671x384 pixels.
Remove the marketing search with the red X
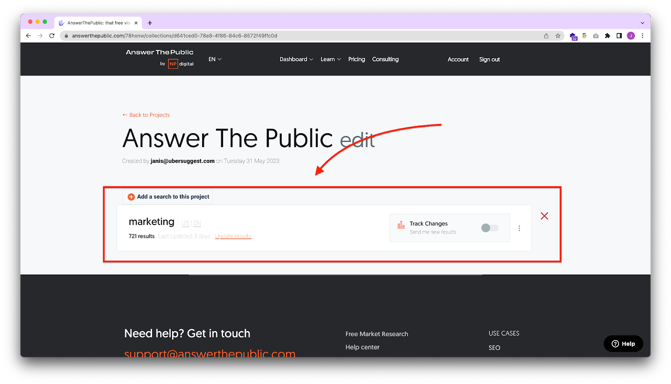544,216
